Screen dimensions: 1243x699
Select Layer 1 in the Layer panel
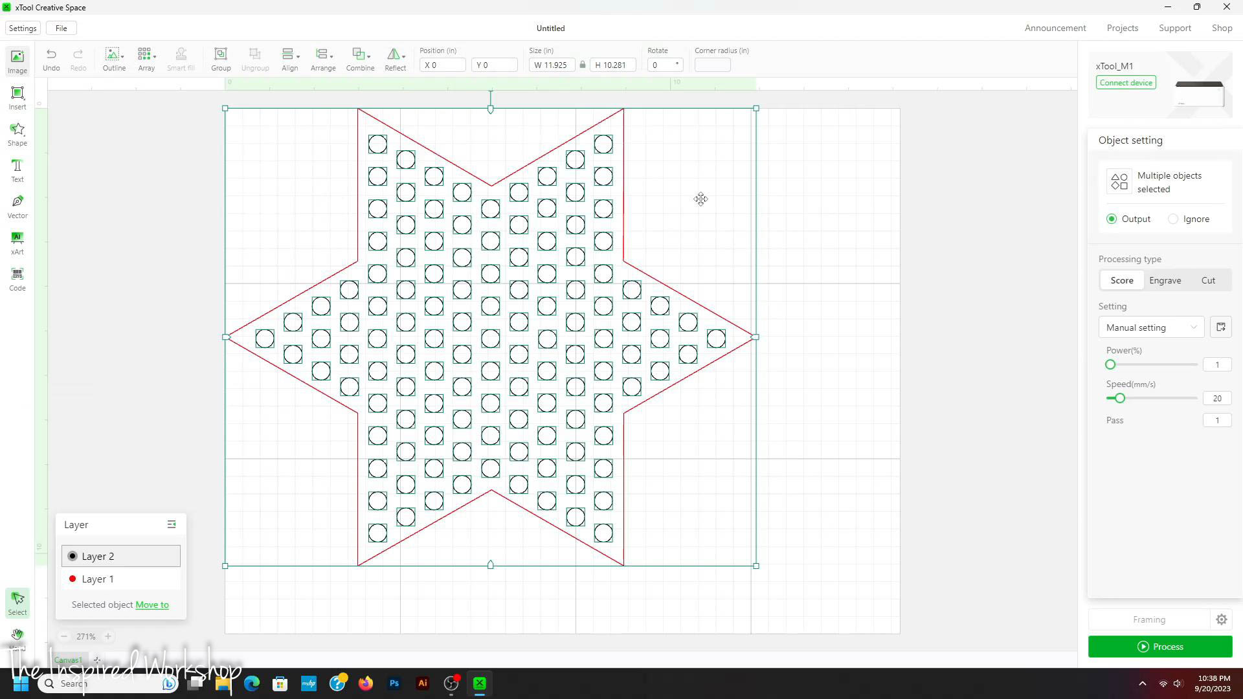tap(98, 579)
